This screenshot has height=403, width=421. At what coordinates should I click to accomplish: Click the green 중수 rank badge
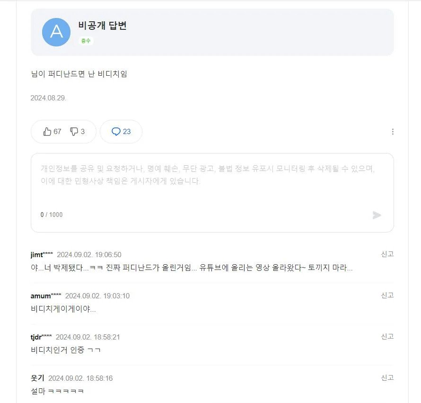pos(86,41)
